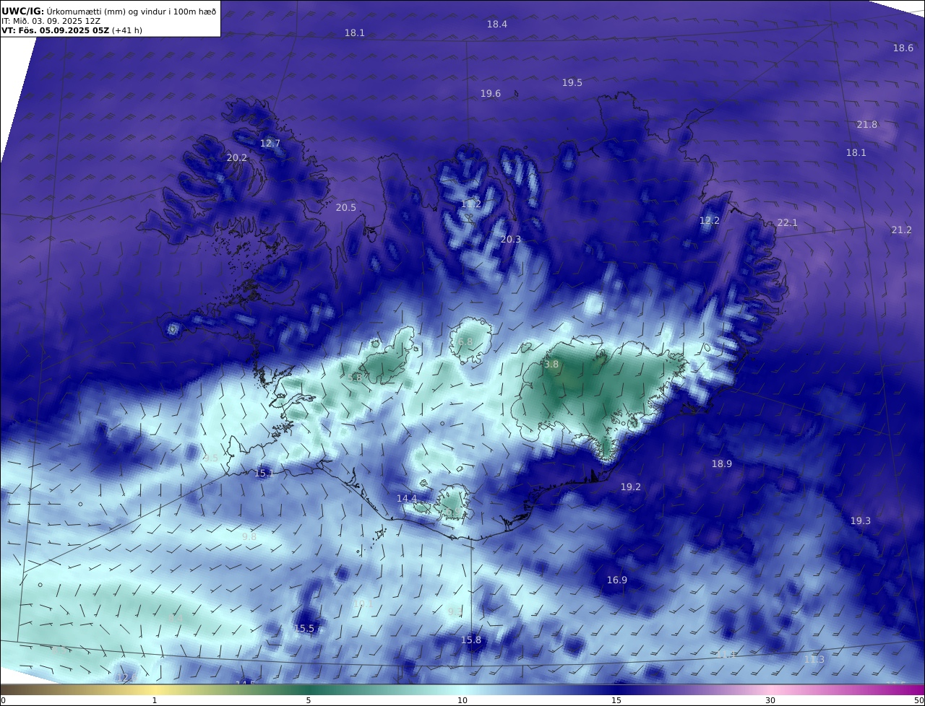The image size is (925, 706).
Task: Click the 19.5 value on the map
Action: coord(572,82)
